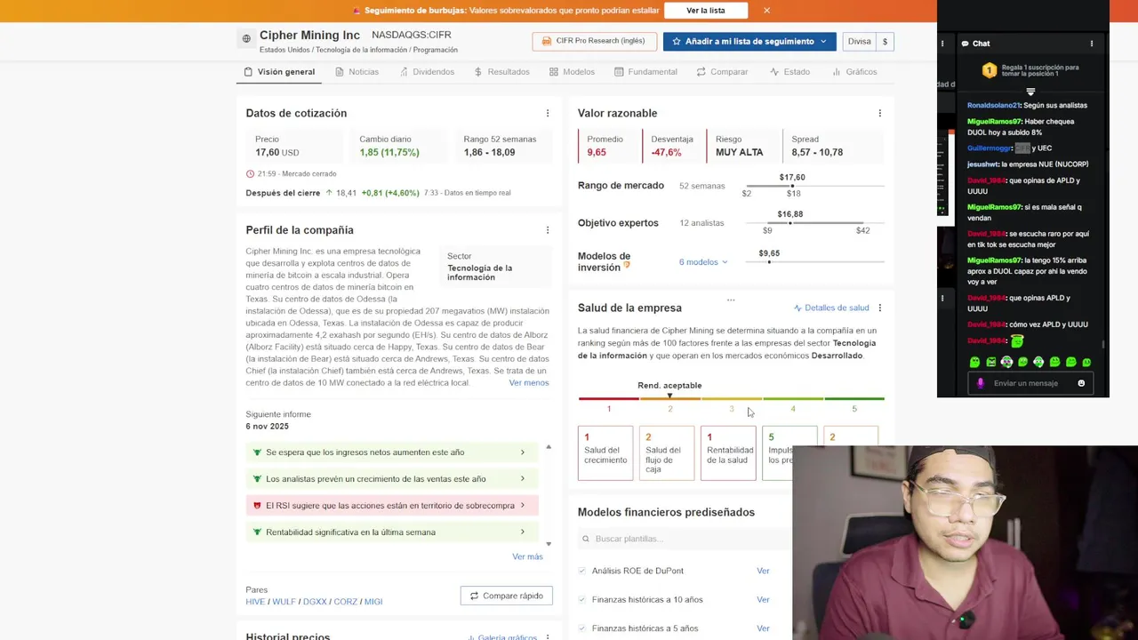Go to the Gráficos tab
This screenshot has height=640, width=1138.
click(x=854, y=72)
